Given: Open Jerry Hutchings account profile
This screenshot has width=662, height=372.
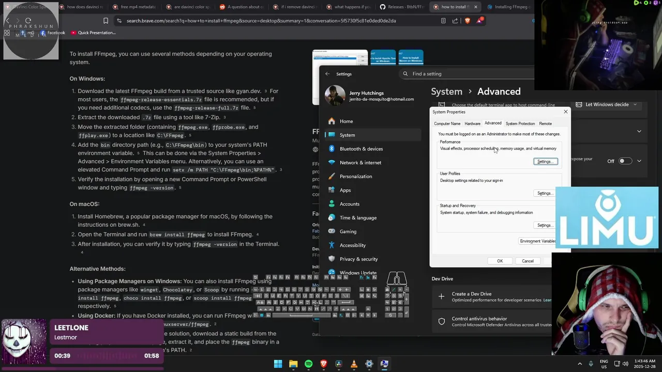Looking at the screenshot, I should (370, 96).
